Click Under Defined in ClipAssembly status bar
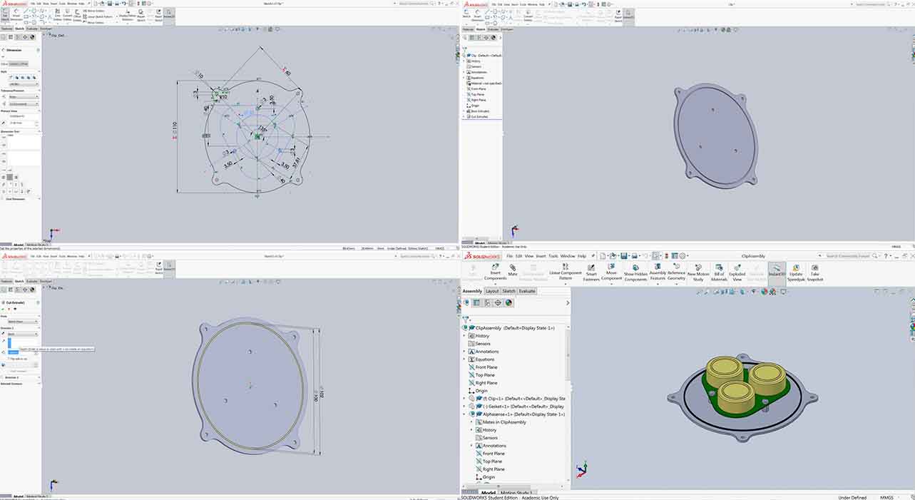This screenshot has height=500, width=915. pos(852,497)
